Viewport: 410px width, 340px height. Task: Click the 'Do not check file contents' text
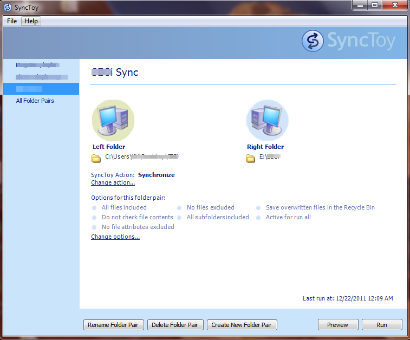pyautogui.click(x=138, y=217)
